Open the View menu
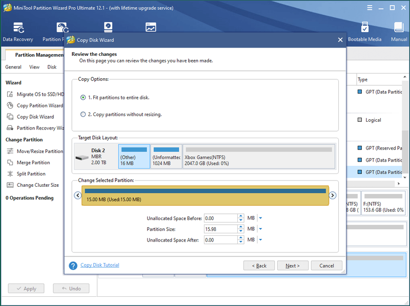410x306 pixels. coord(34,67)
